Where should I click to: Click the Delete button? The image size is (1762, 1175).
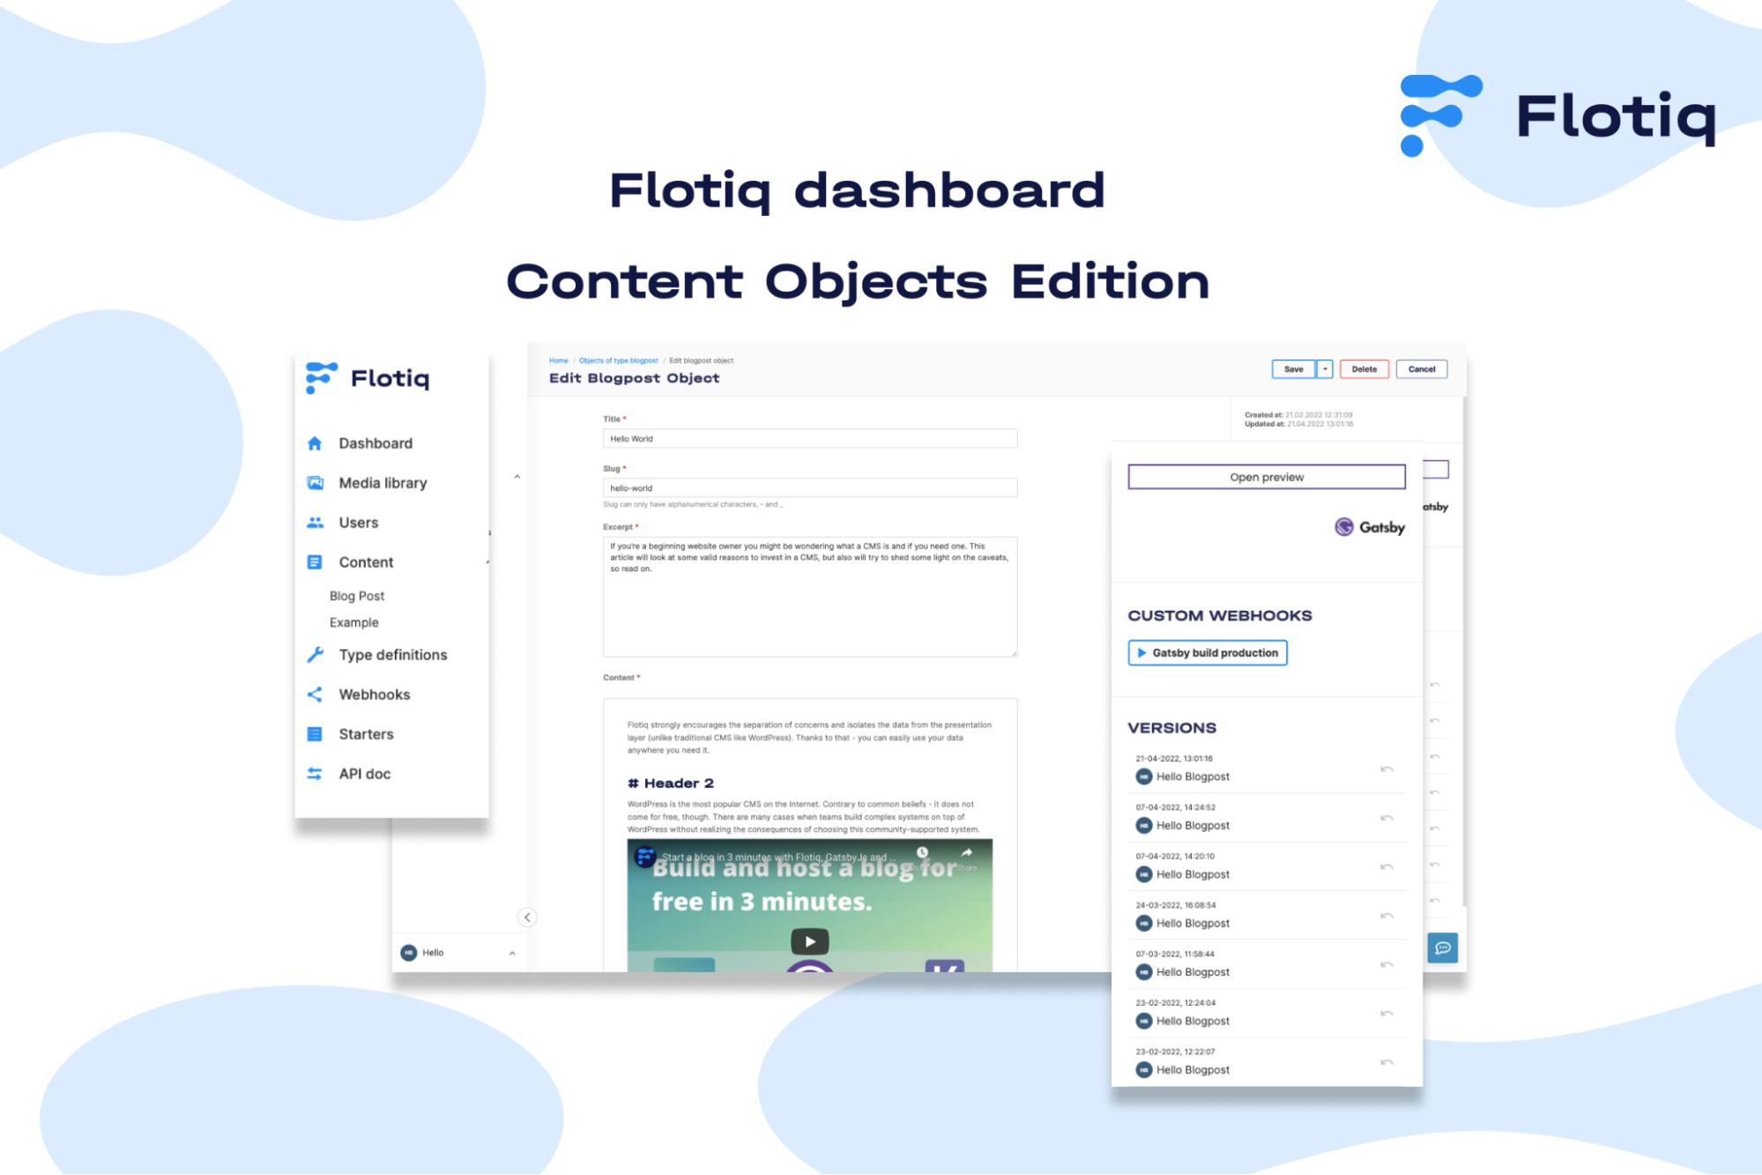[x=1362, y=368]
